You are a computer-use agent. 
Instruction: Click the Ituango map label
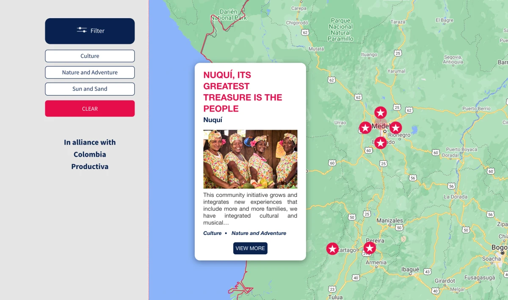coord(369,55)
